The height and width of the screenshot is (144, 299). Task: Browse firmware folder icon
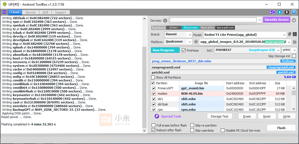(x=294, y=42)
